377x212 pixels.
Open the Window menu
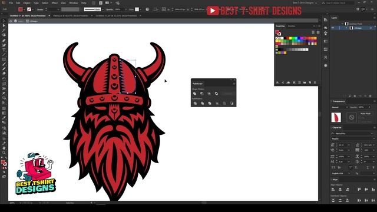74,3
